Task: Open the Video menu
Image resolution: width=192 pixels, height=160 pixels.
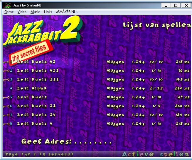Action: (x=22, y=12)
